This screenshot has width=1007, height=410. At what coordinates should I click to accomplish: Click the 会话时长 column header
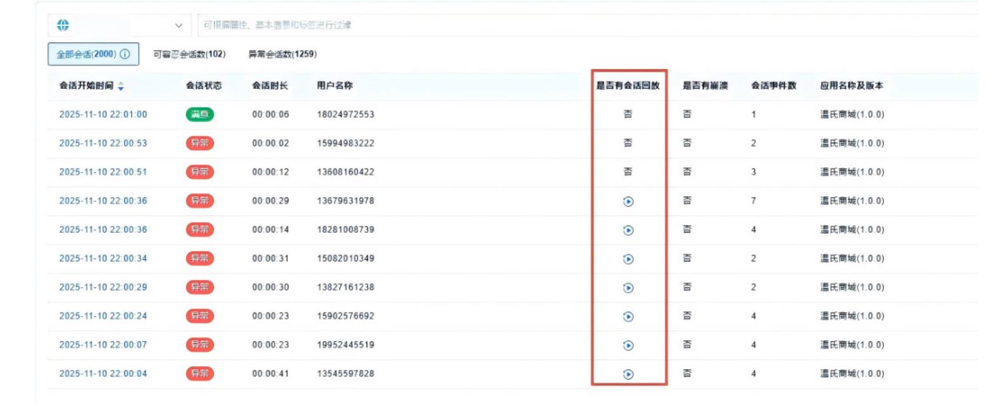click(270, 86)
